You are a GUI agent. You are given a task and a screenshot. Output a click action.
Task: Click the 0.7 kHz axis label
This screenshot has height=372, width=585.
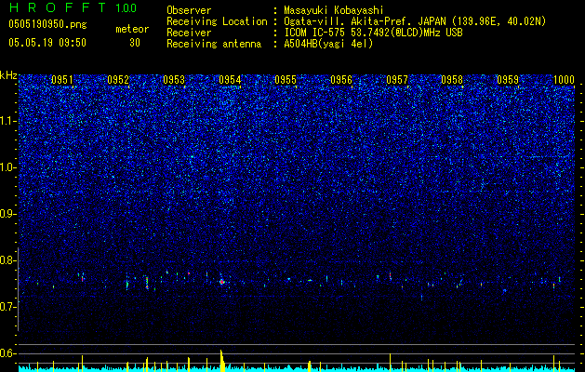(x=7, y=307)
